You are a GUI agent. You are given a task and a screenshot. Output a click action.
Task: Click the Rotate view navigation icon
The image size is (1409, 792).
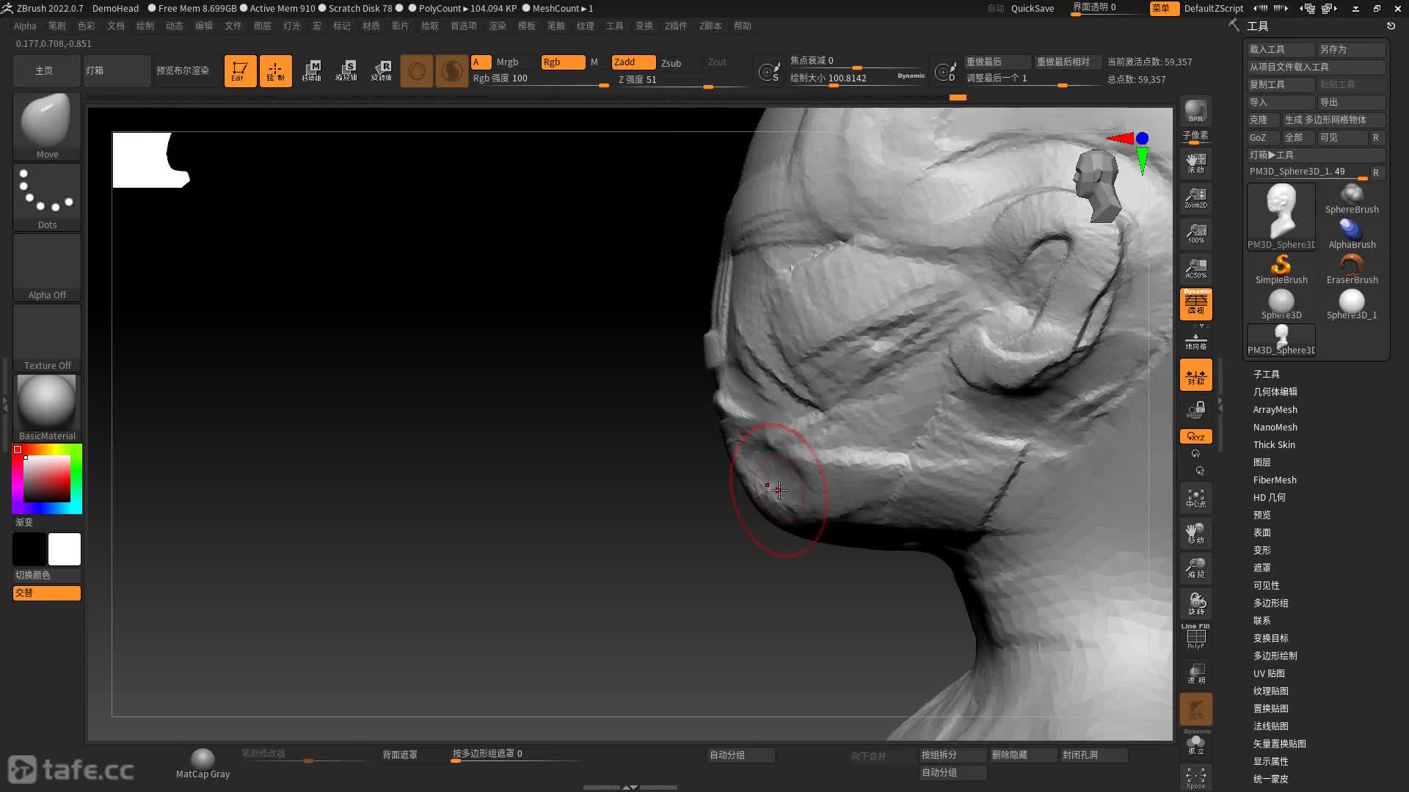1195,604
